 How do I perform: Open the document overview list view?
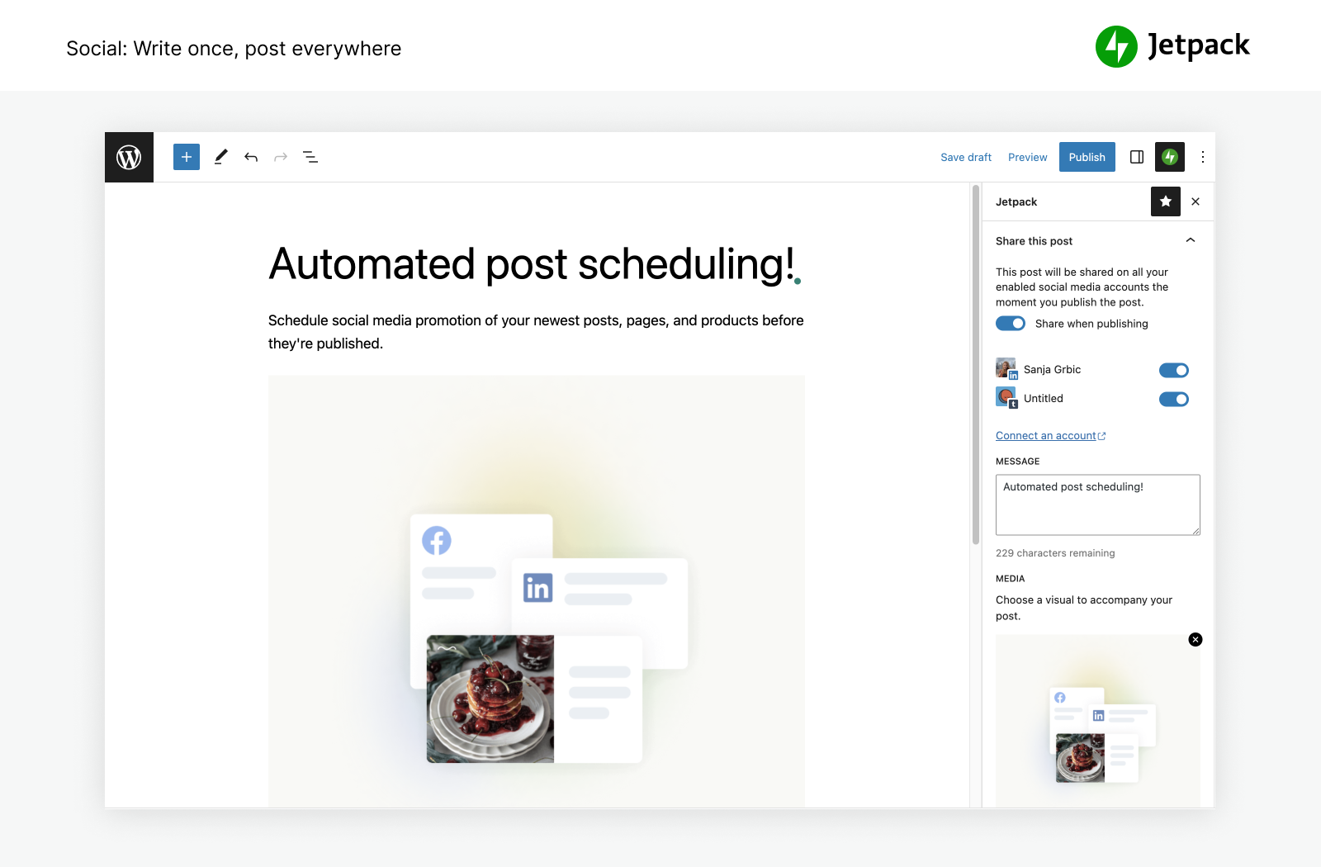310,157
